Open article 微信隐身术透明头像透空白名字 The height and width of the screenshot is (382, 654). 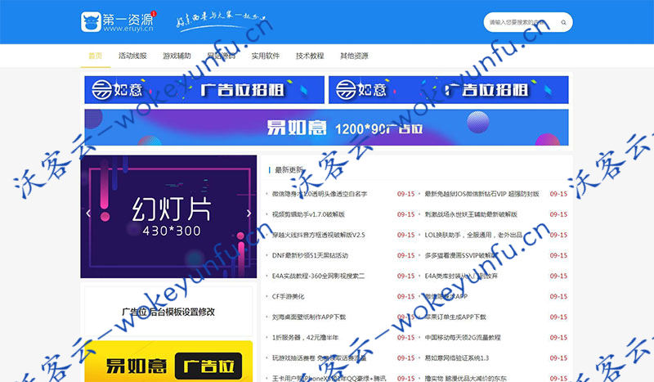point(320,194)
